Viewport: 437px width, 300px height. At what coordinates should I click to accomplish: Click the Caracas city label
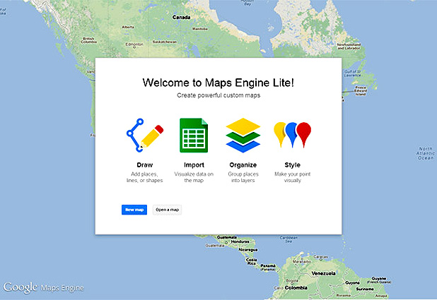(320, 256)
